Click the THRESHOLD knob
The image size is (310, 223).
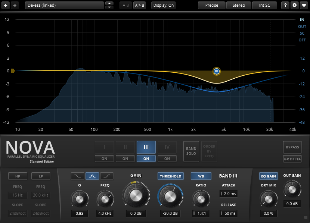tap(170, 196)
